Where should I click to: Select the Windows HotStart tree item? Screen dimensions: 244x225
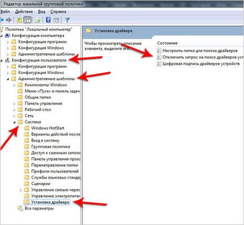click(x=48, y=128)
